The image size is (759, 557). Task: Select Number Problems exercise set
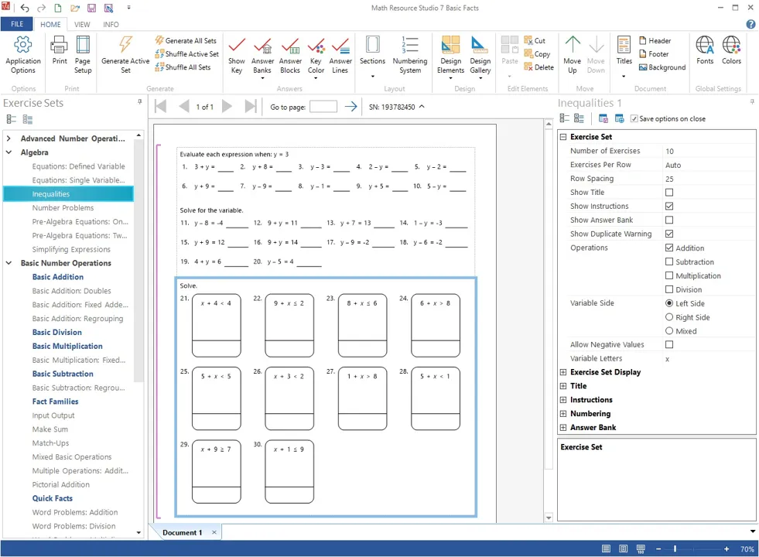(63, 207)
